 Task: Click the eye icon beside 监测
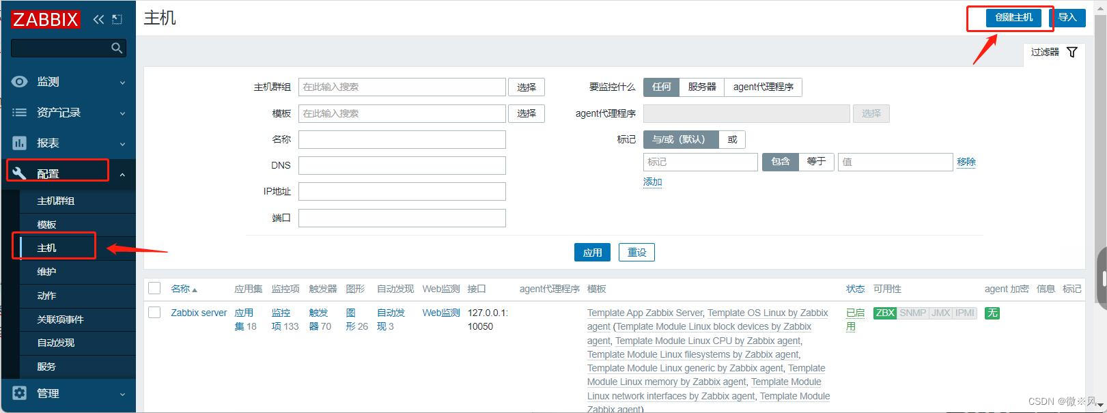pos(19,82)
